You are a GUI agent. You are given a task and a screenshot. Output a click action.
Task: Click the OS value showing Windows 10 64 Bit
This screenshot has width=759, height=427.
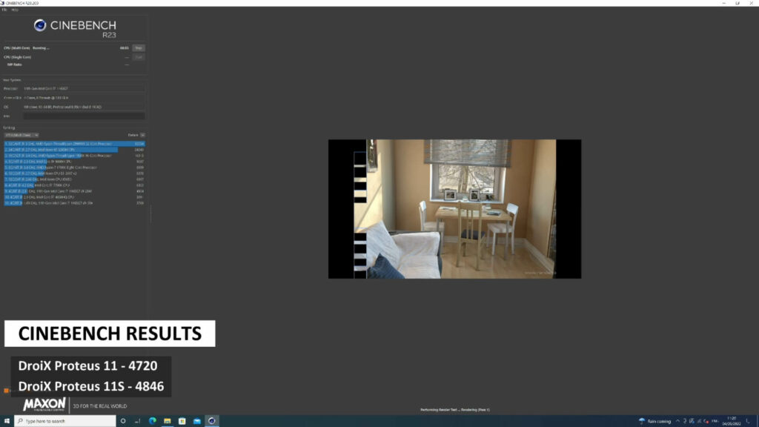(x=84, y=107)
